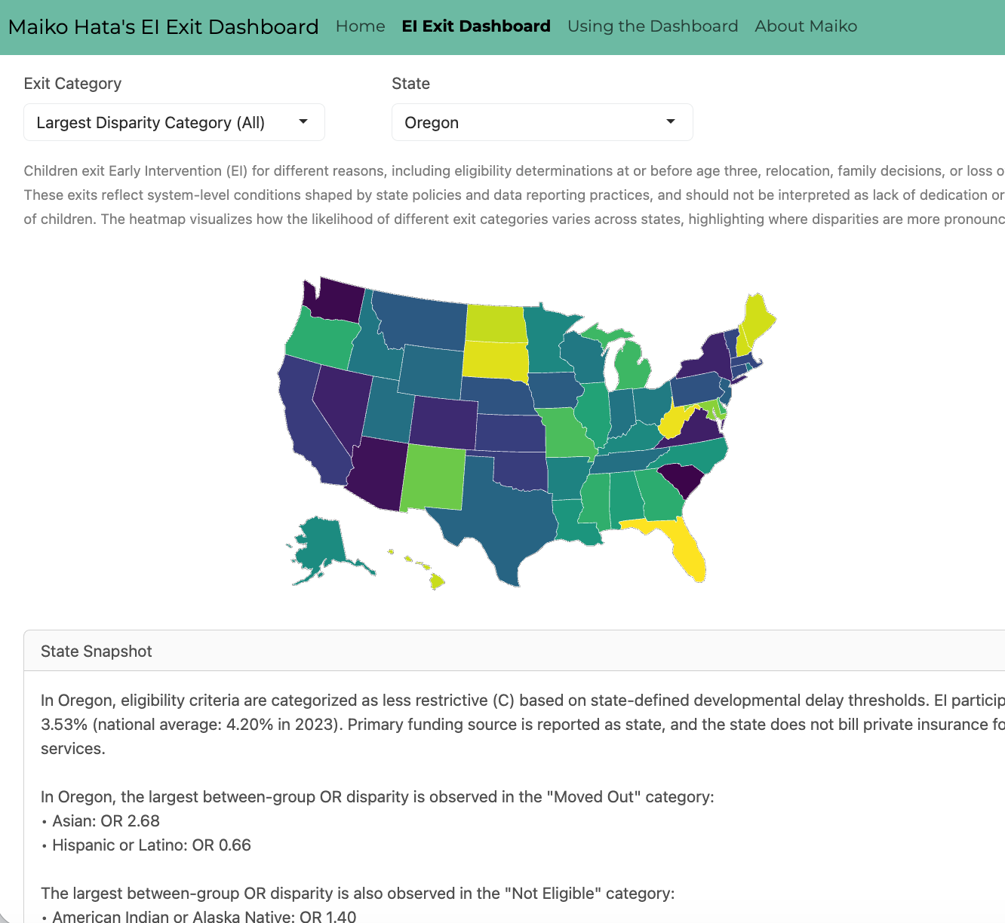The width and height of the screenshot is (1005, 923).
Task: Click Alaska on the heatmap
Action: [x=321, y=547]
